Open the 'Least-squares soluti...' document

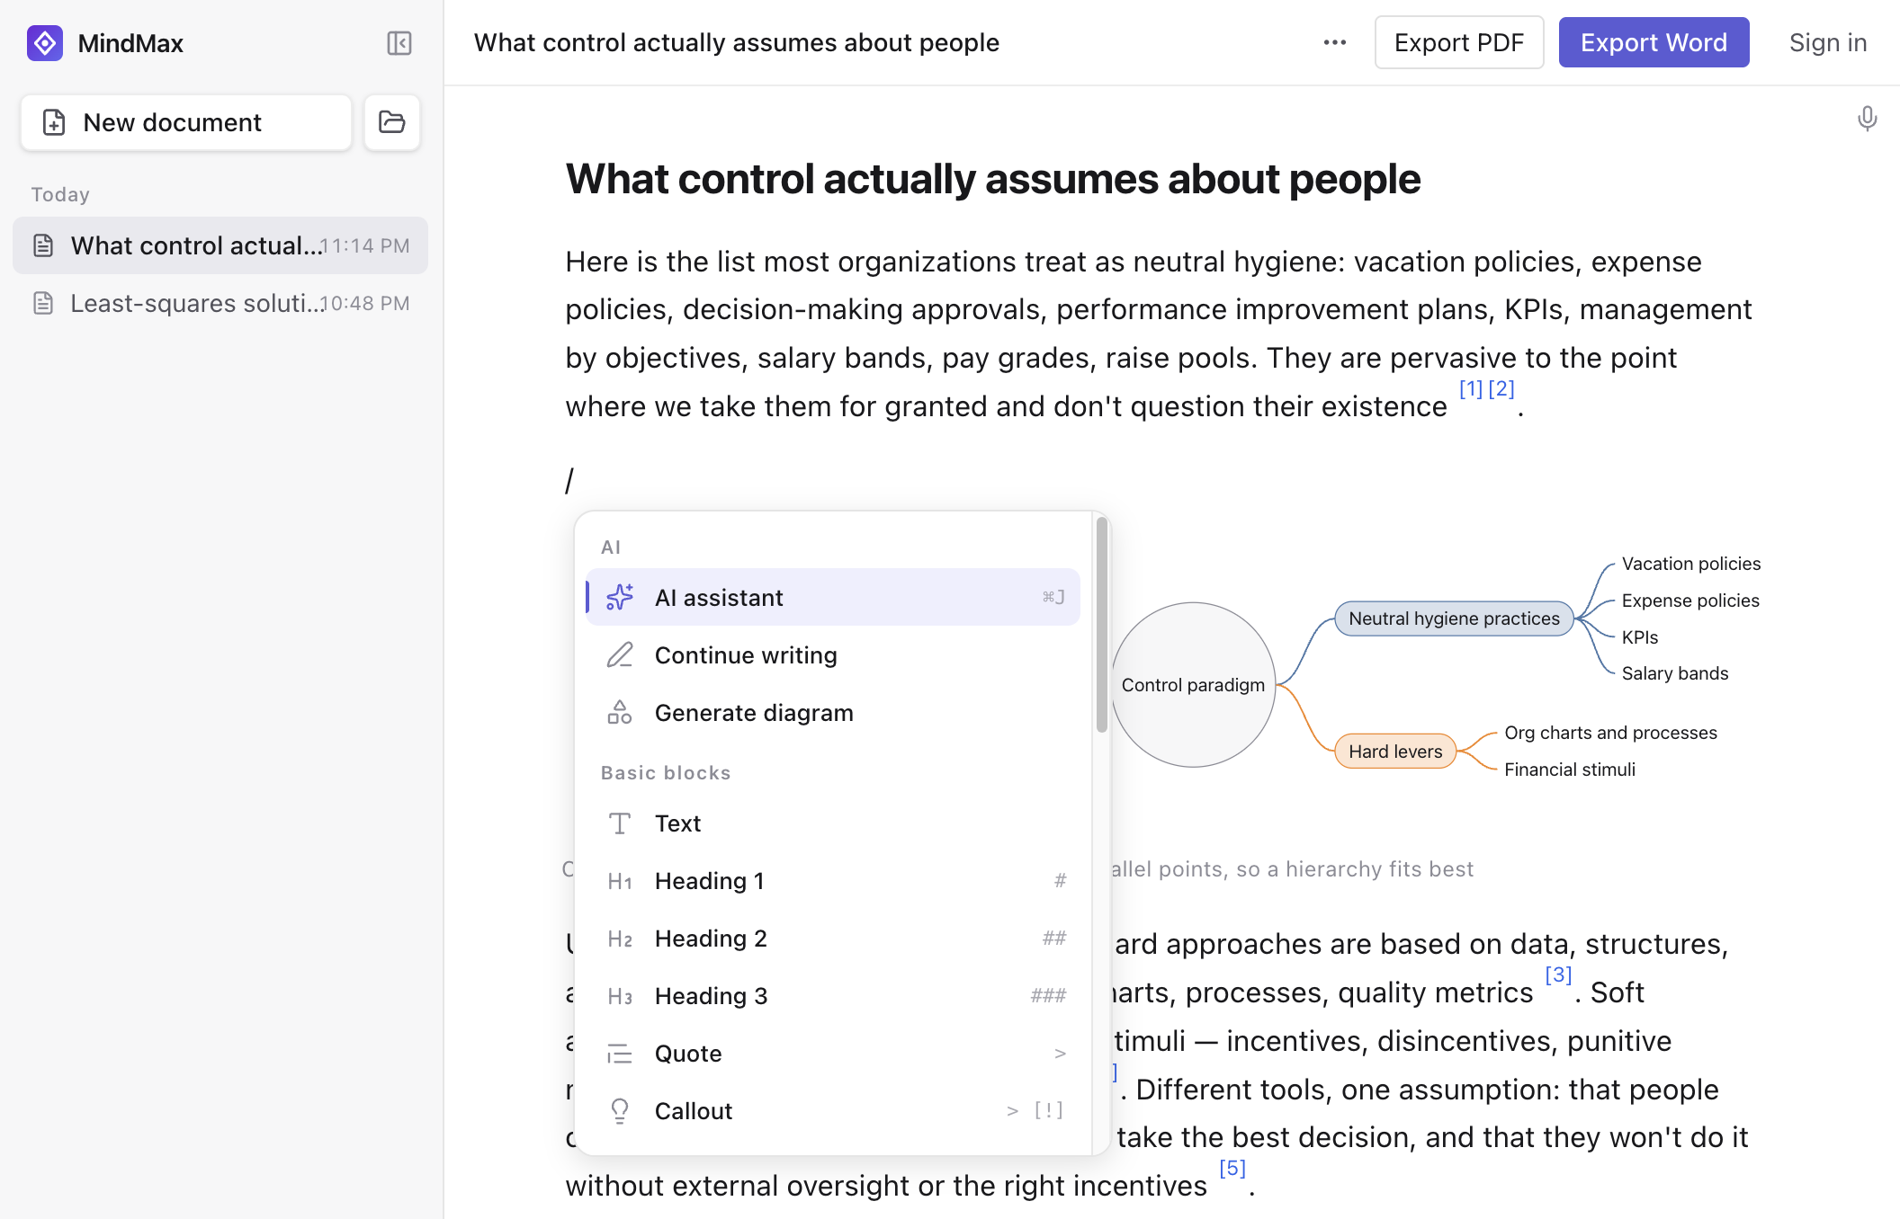(220, 303)
